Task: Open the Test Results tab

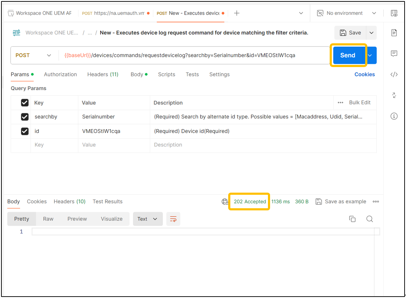Action: (x=108, y=202)
